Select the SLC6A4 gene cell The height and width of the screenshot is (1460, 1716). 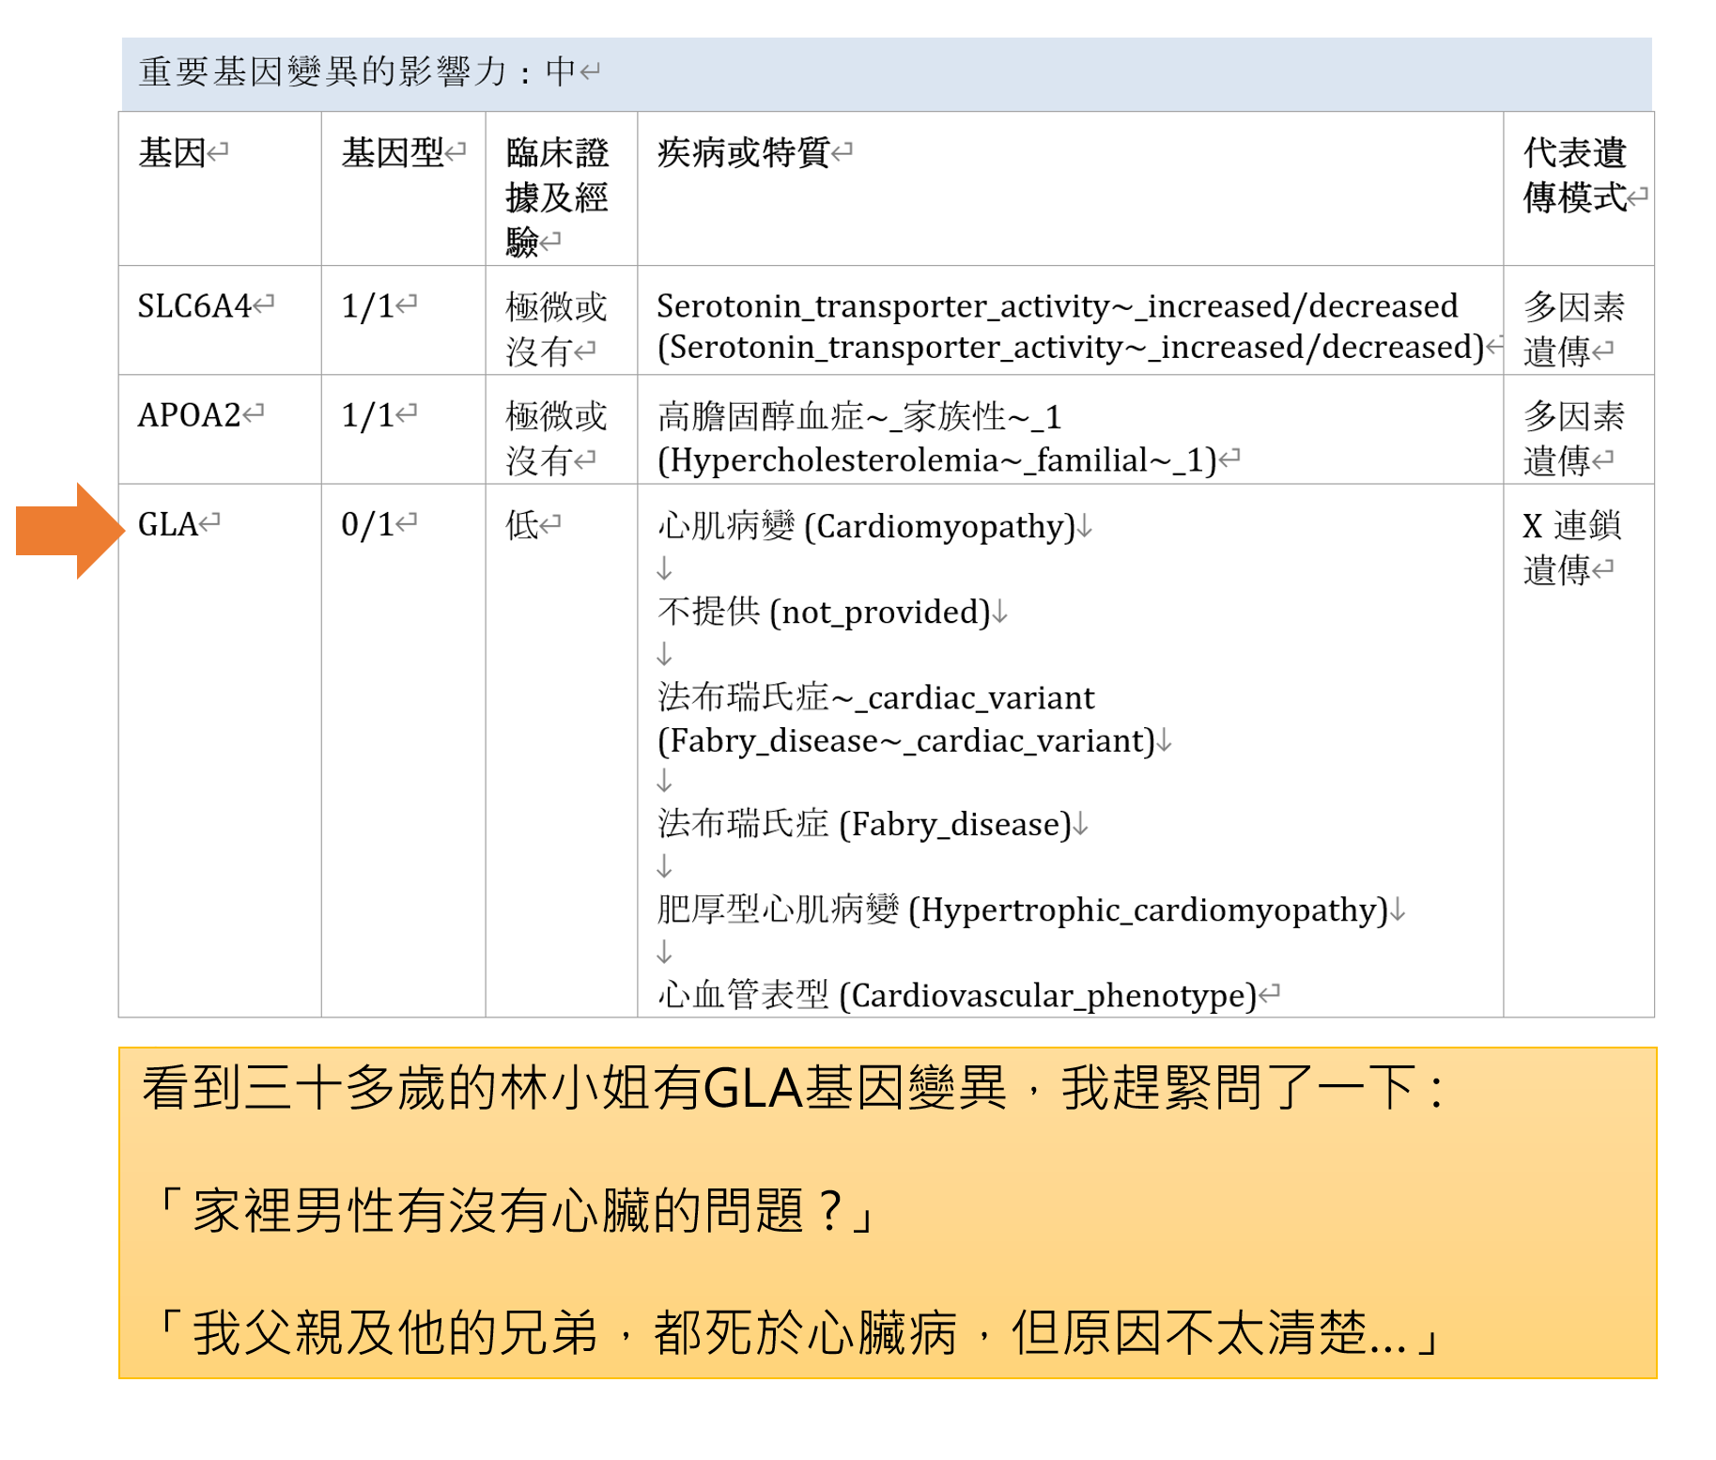point(194,306)
